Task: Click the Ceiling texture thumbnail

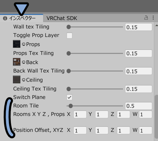Action: click(17, 80)
